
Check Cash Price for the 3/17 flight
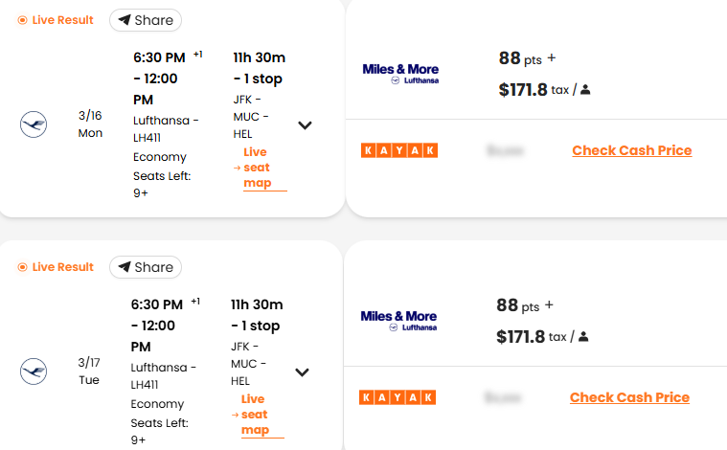pyautogui.click(x=629, y=397)
